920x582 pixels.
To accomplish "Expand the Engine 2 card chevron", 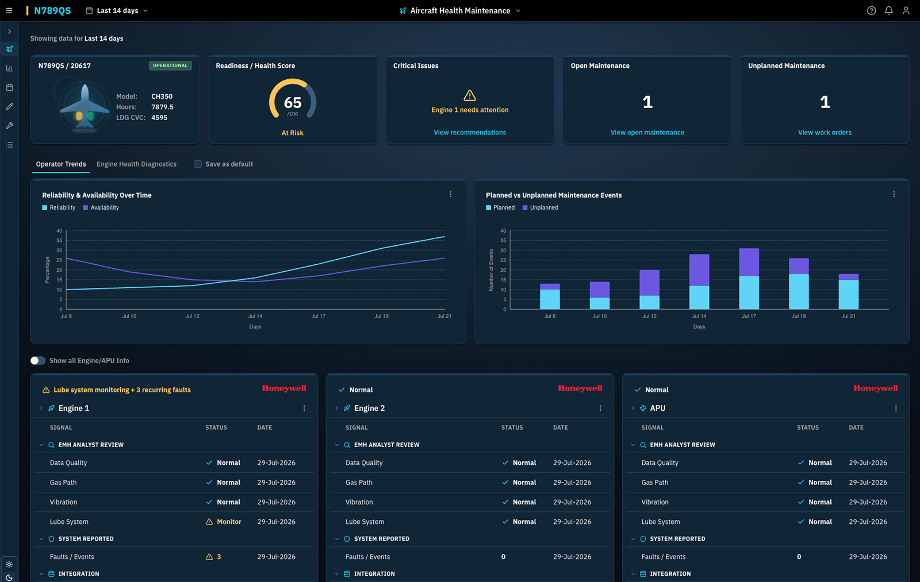I will tap(337, 408).
